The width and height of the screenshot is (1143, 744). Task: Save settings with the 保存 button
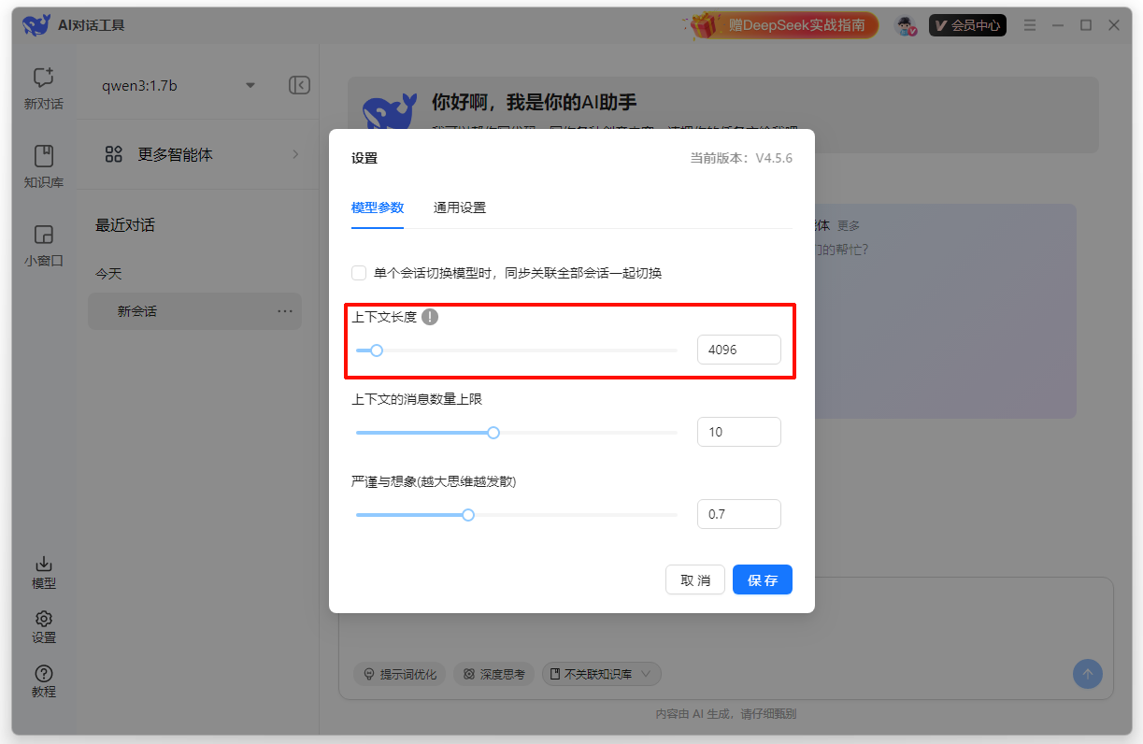pos(762,579)
